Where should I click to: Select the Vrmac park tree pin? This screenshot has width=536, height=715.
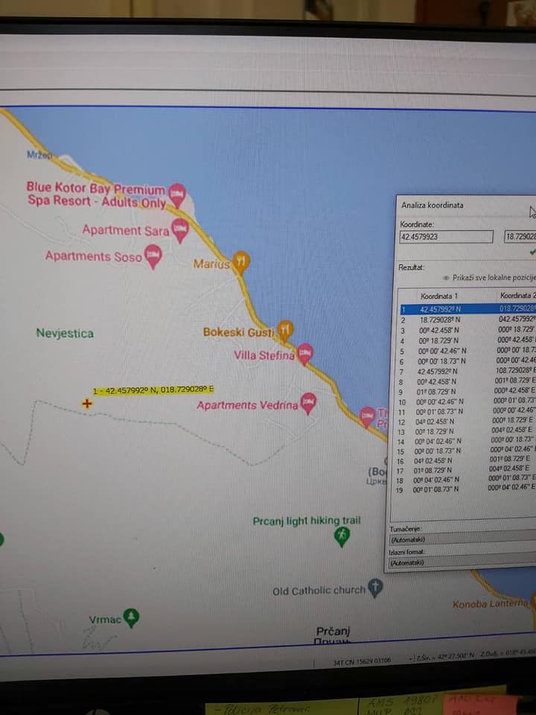point(131,617)
